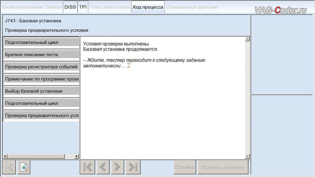Select the Ход процесса tab

click(x=148, y=7)
